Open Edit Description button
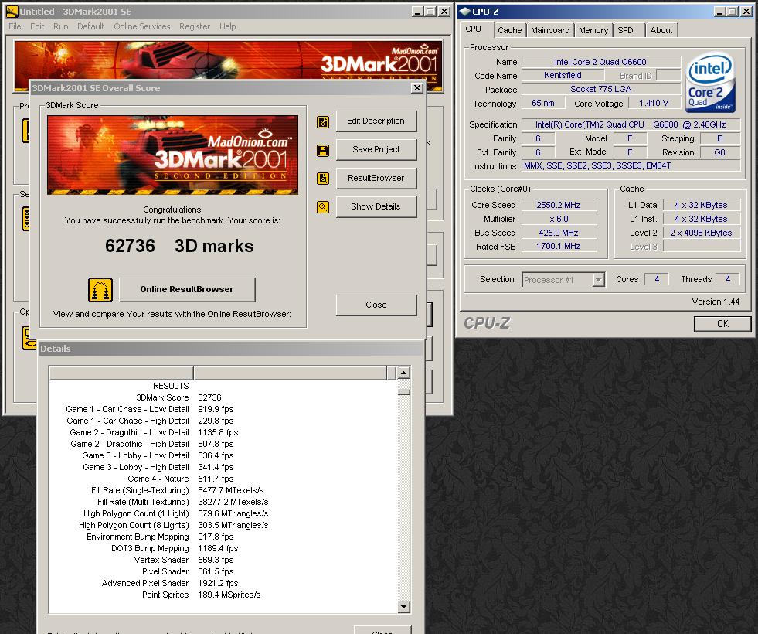Viewport: 758px width, 634px height. 376,121
